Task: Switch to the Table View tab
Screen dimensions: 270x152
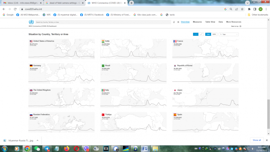Action: 210,22
